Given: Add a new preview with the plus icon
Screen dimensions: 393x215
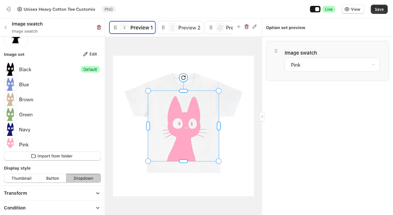Looking at the screenshot, I should pos(239,27).
